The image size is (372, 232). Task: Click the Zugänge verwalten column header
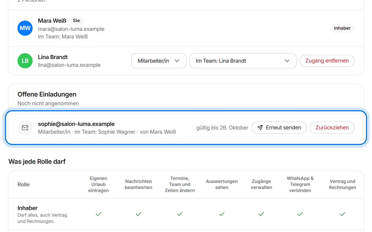[x=261, y=185]
